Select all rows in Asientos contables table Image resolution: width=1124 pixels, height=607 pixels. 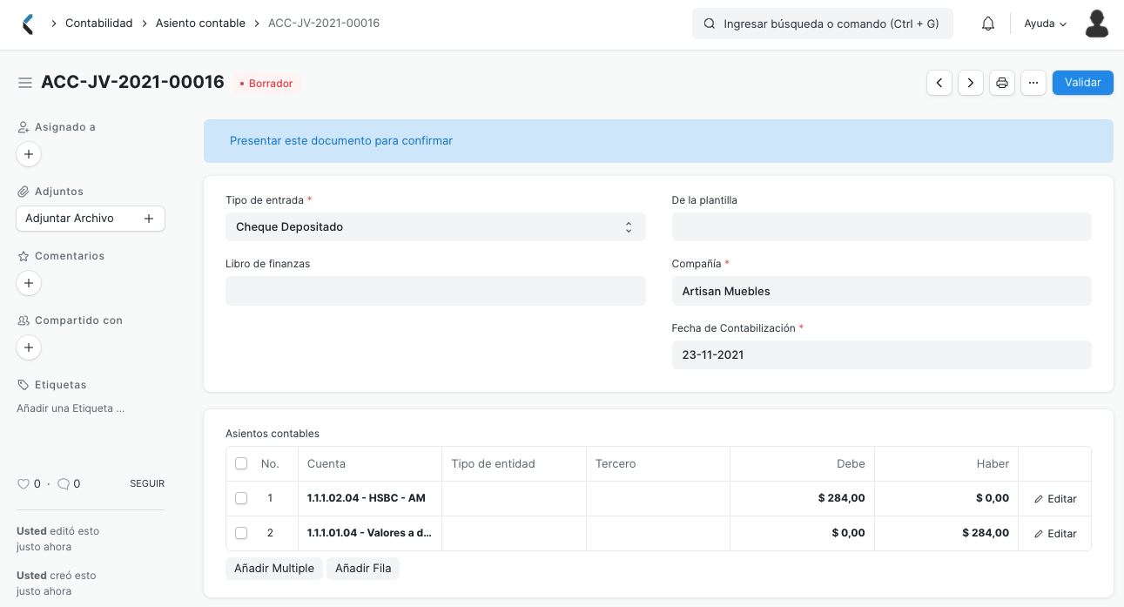click(x=241, y=464)
